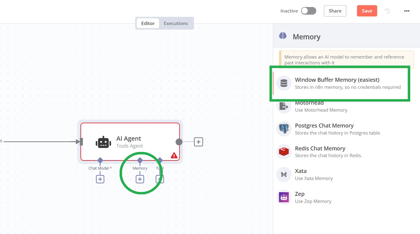
Task: Click the Memory label under the node
Action: click(140, 168)
